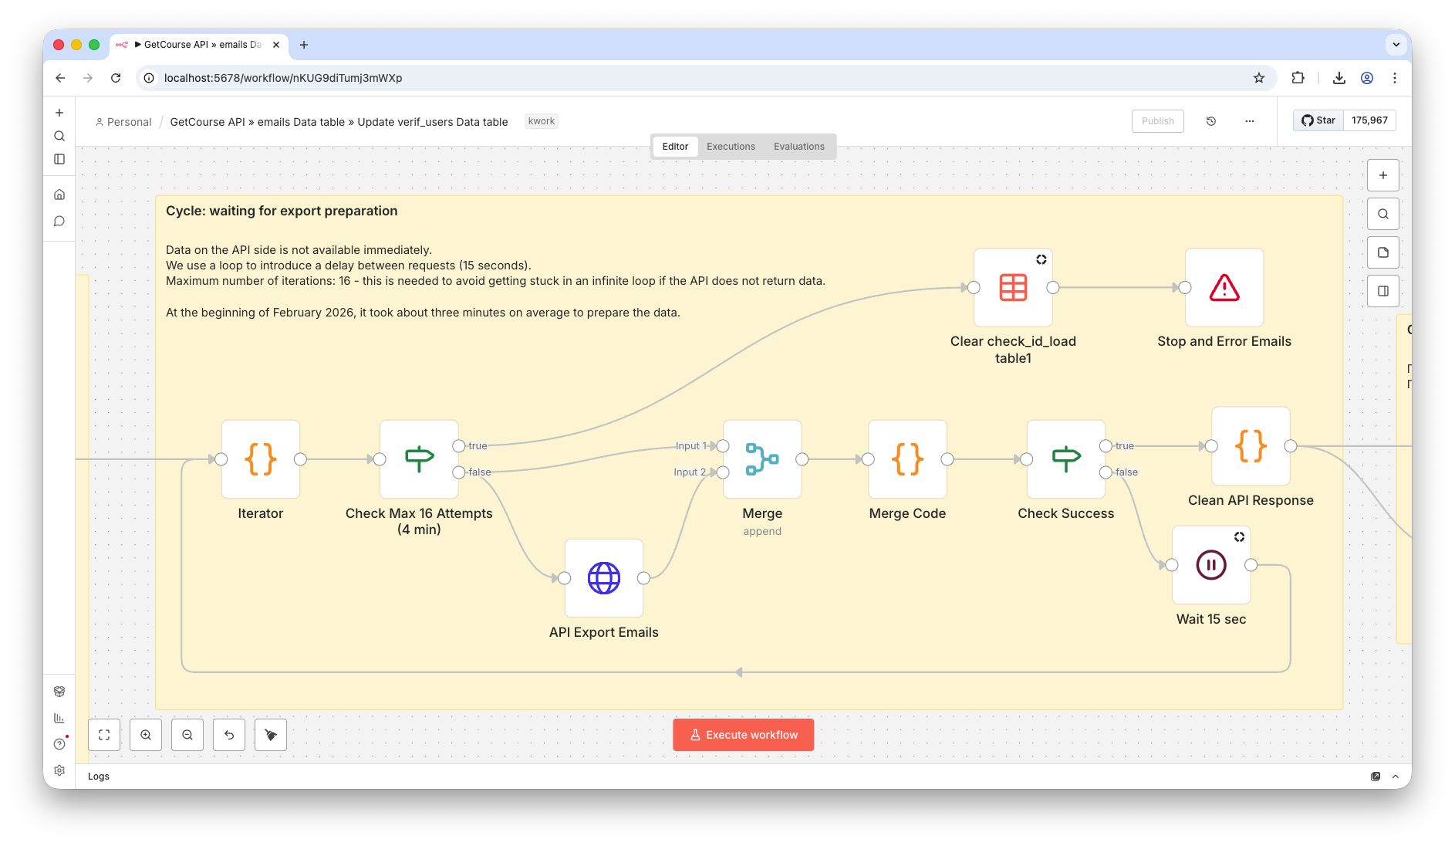This screenshot has width=1455, height=846.
Task: Click the zoom to fit canvas icon
Action: pyautogui.click(x=104, y=735)
